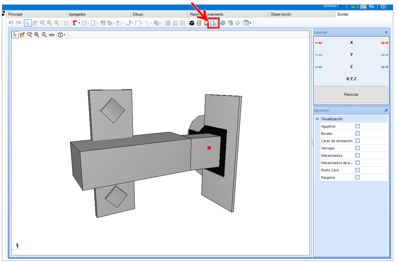This screenshot has width=397, height=263.
Task: Open the help question mark icon
Action: click(383, 6)
